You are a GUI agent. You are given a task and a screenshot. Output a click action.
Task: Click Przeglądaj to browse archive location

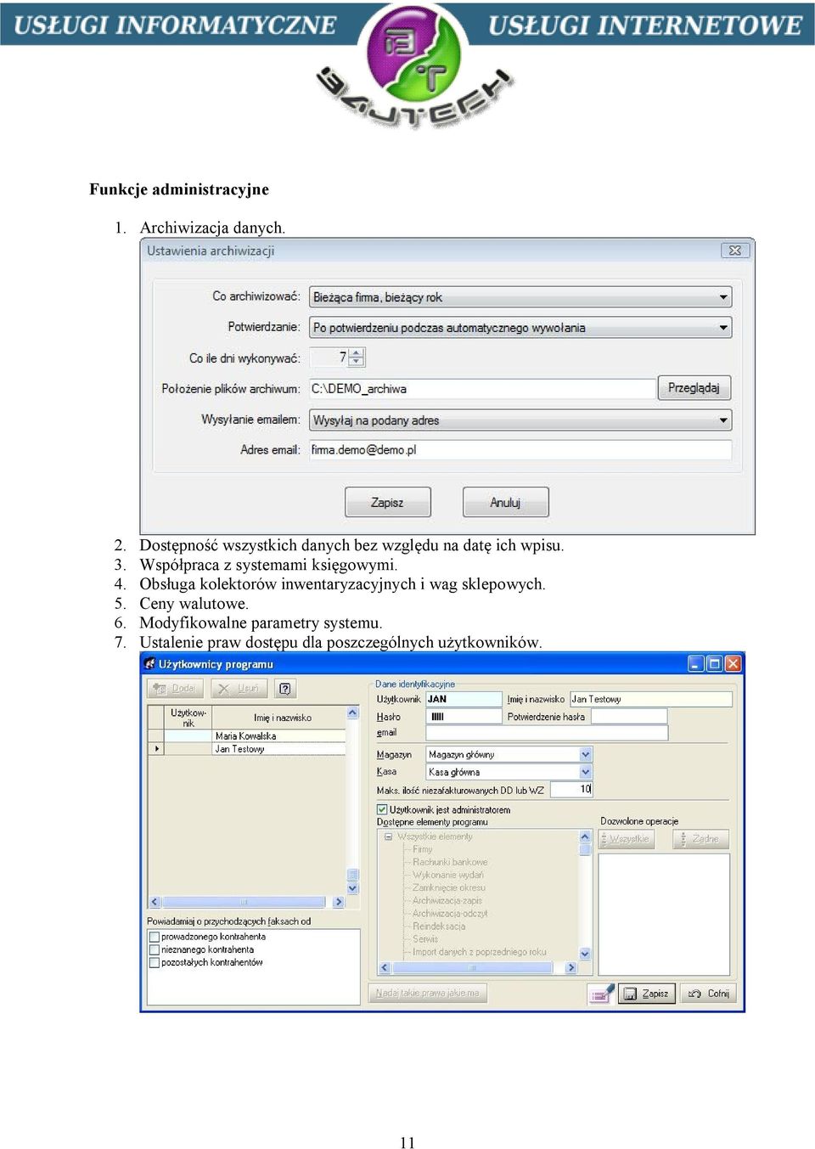694,388
